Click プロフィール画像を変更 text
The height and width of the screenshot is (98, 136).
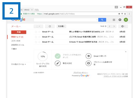[x=103, y=63]
